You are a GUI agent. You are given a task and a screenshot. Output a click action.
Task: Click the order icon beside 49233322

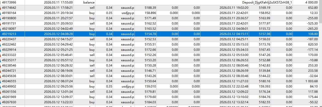1,55
